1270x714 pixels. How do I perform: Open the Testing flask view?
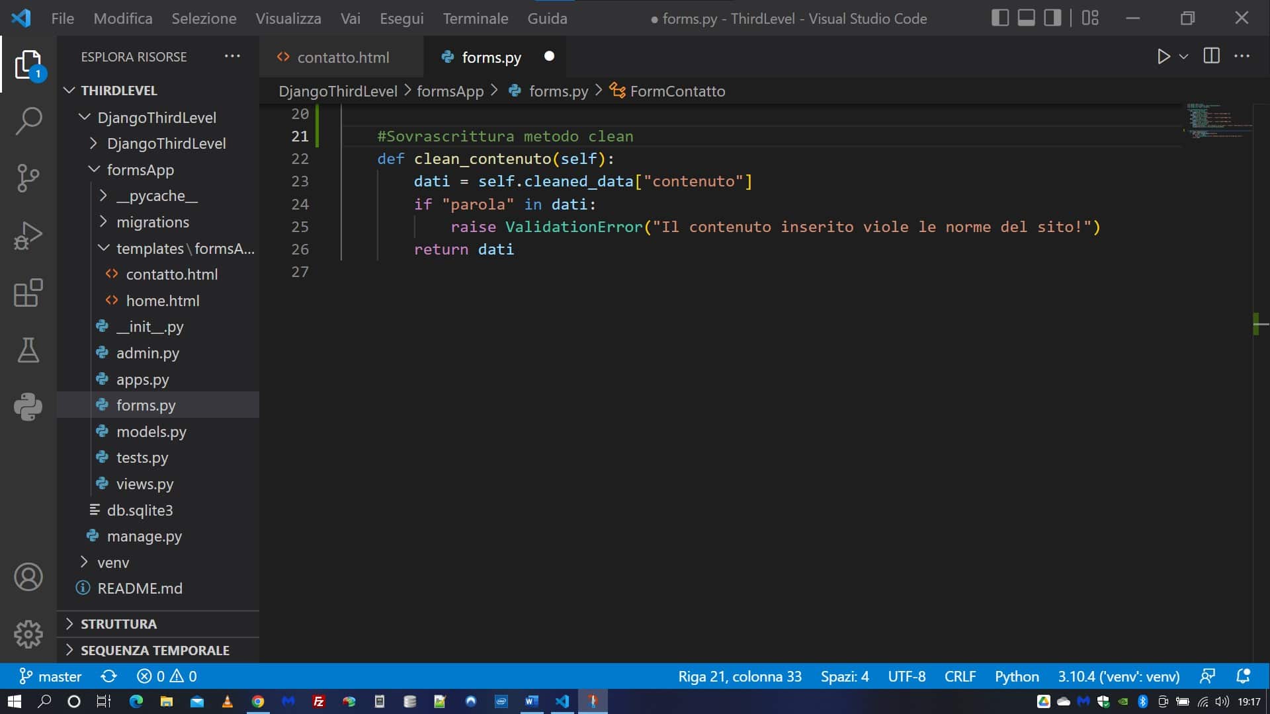28,350
